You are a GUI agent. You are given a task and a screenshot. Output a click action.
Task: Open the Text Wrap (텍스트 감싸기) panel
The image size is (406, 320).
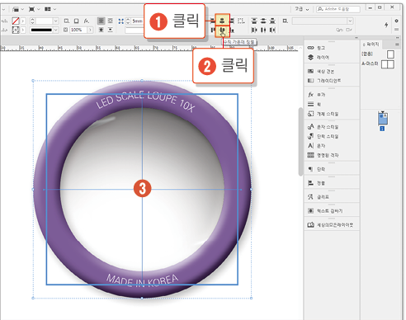(332, 211)
